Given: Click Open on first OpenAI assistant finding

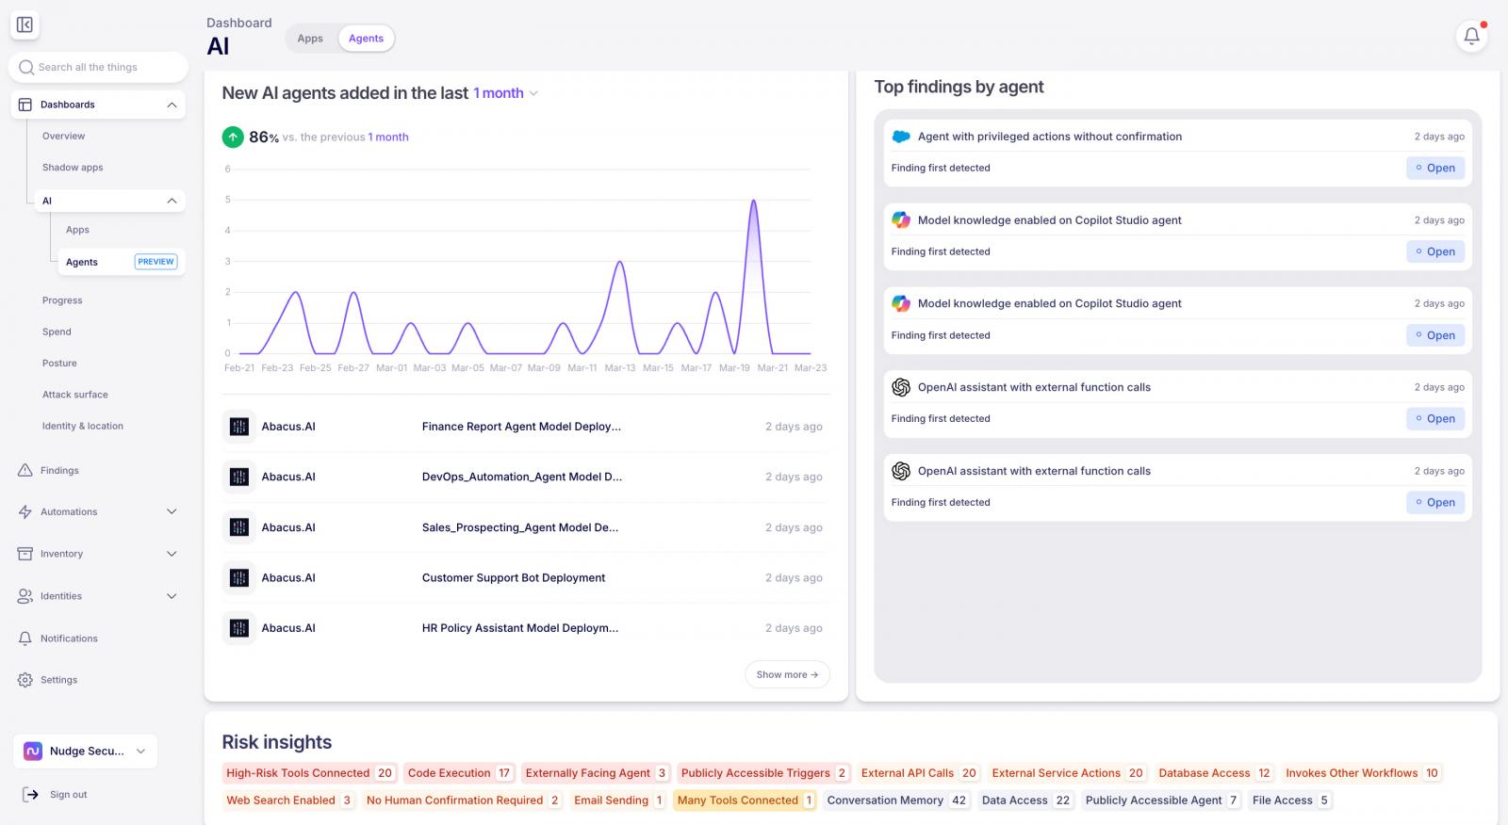Looking at the screenshot, I should 1435,418.
